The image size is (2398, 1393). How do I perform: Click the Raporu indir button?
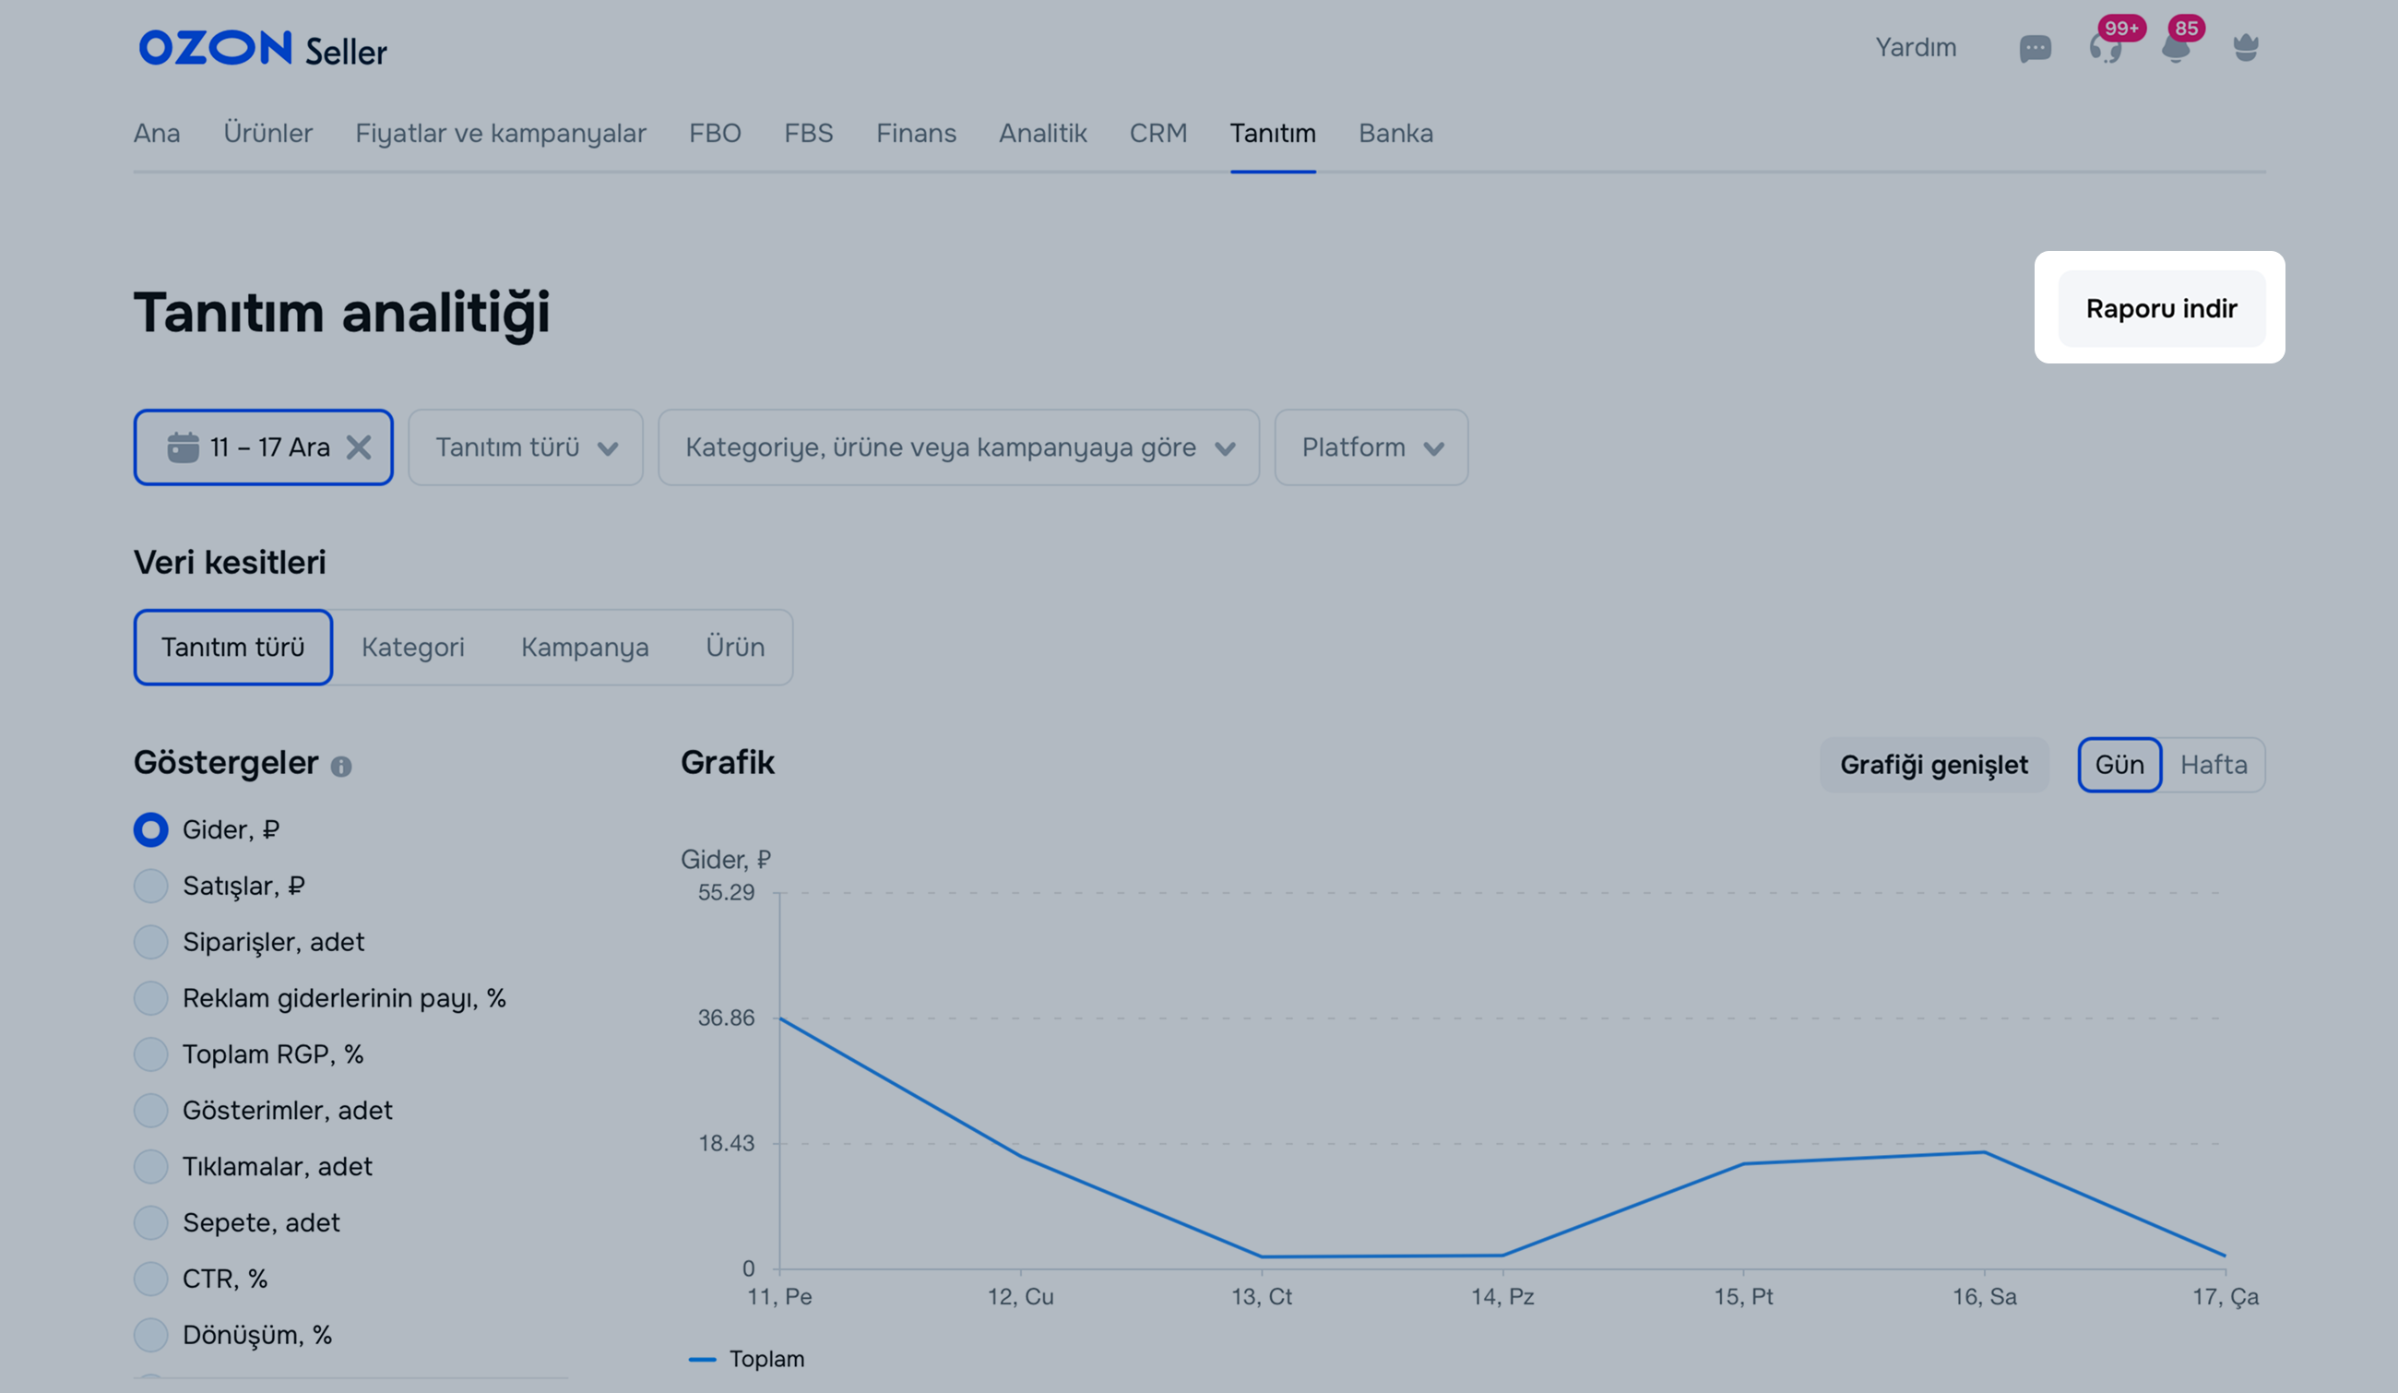pos(2161,308)
